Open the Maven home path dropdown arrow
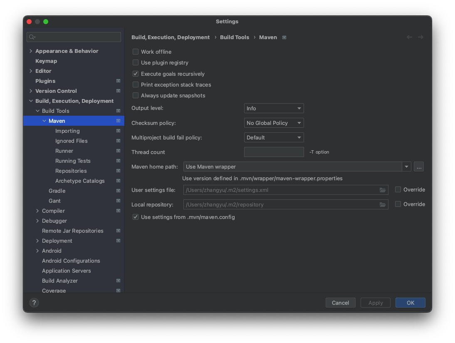 pyautogui.click(x=406, y=167)
